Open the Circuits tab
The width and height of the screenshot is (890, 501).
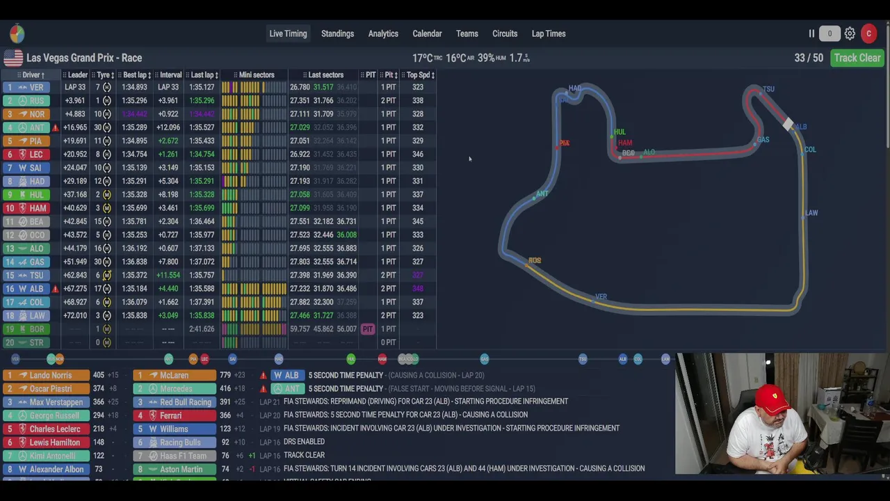point(505,33)
